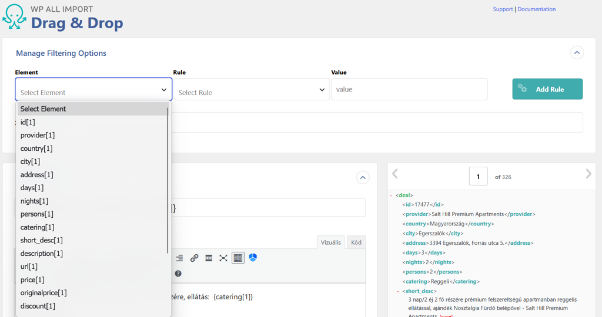This screenshot has width=602, height=317.
Task: Collapse the Manage Filtering Options panel
Action: point(577,53)
